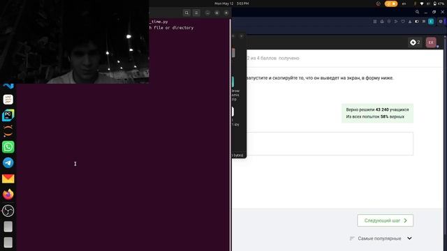Click the battery indicator at 47%
The width and height of the screenshot is (447, 251).
tap(439, 3)
